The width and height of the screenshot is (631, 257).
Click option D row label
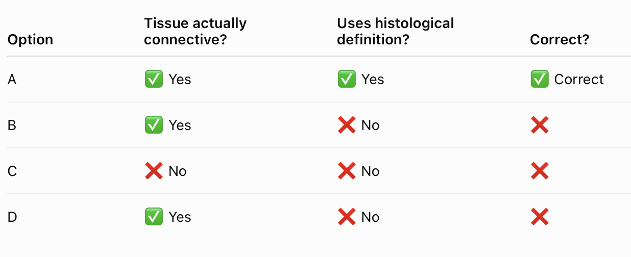[x=12, y=217]
